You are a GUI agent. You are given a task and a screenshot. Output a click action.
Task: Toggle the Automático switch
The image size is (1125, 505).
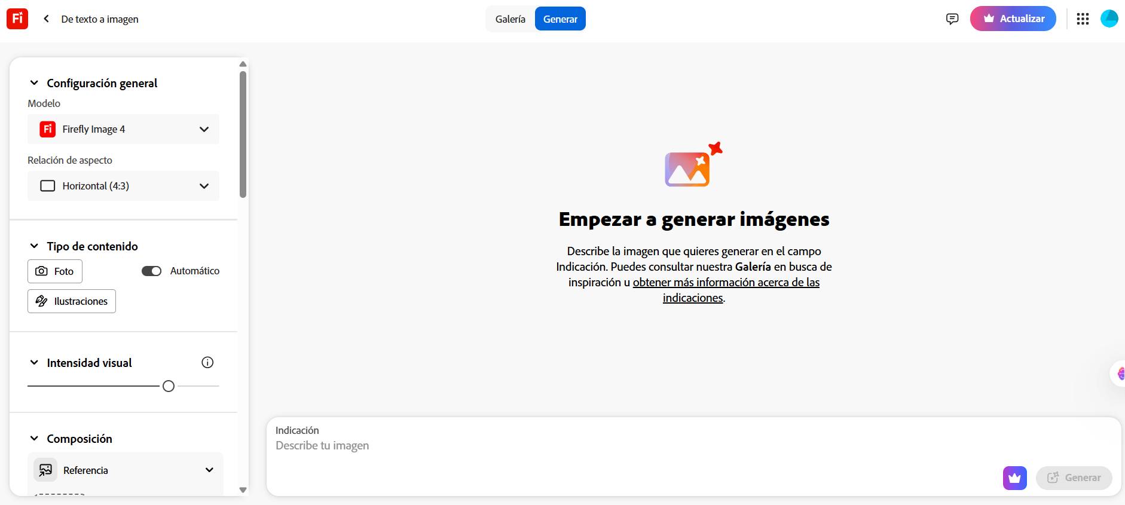(152, 271)
